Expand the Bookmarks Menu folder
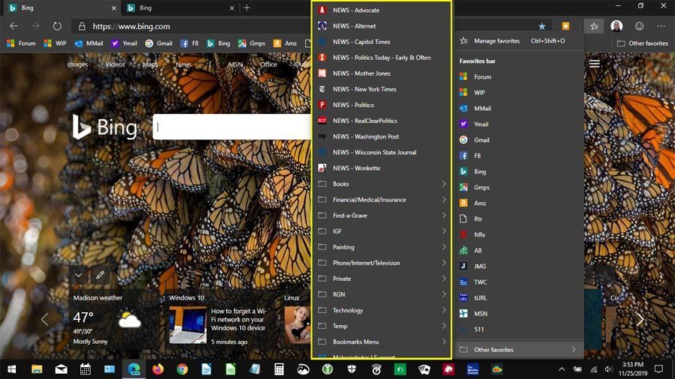Screen dimensions: 675x379 coord(382,342)
